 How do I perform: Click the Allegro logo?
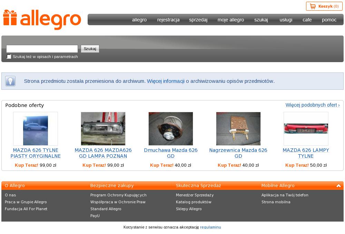(x=42, y=19)
